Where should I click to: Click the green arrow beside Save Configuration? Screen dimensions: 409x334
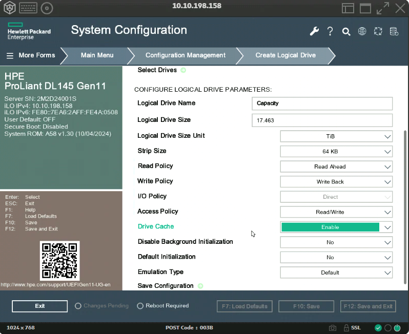pos(200,286)
